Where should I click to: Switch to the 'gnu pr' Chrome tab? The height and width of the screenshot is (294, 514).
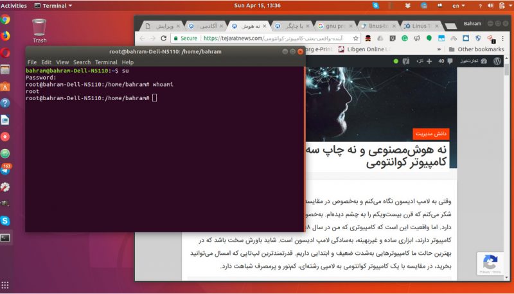coord(335,26)
